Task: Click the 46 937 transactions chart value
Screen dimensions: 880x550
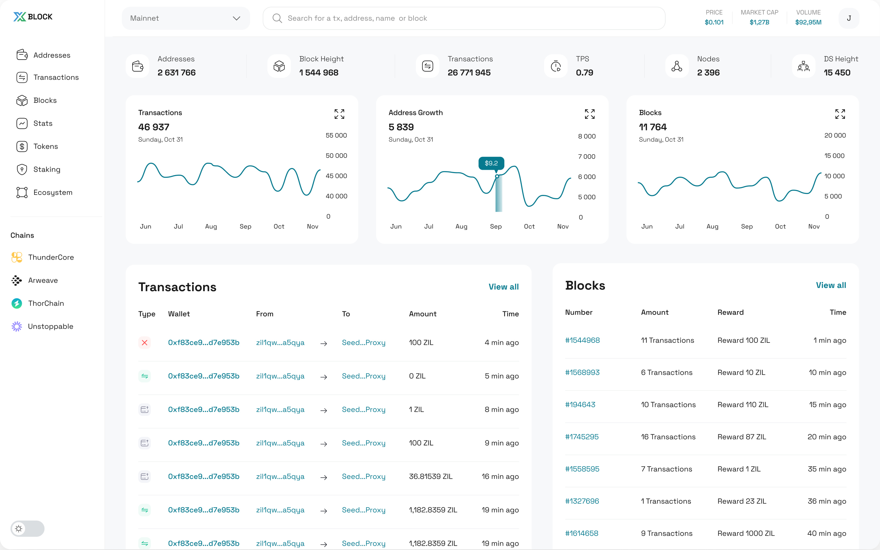Action: coord(154,127)
